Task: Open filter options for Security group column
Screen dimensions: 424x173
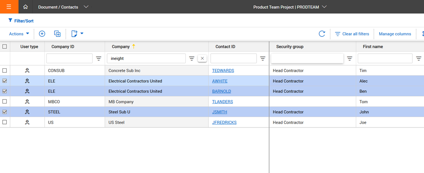Action: click(x=350, y=58)
